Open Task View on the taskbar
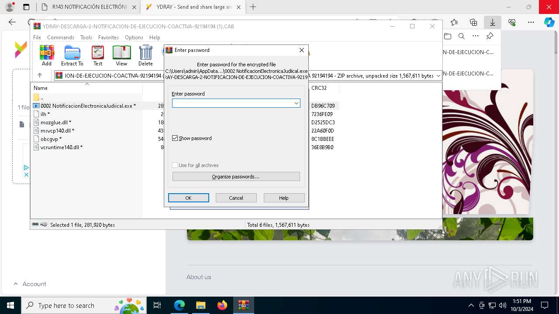The height and width of the screenshot is (314, 559). [157, 305]
